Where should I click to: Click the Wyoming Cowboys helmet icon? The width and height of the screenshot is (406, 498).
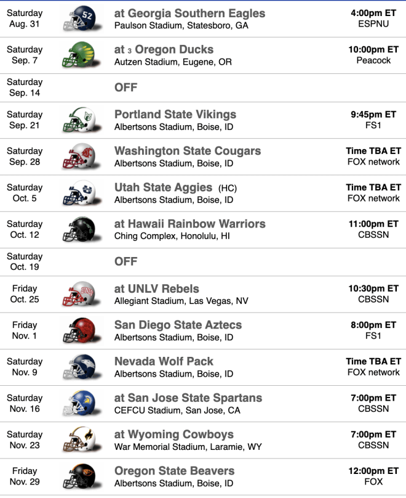[x=82, y=440]
